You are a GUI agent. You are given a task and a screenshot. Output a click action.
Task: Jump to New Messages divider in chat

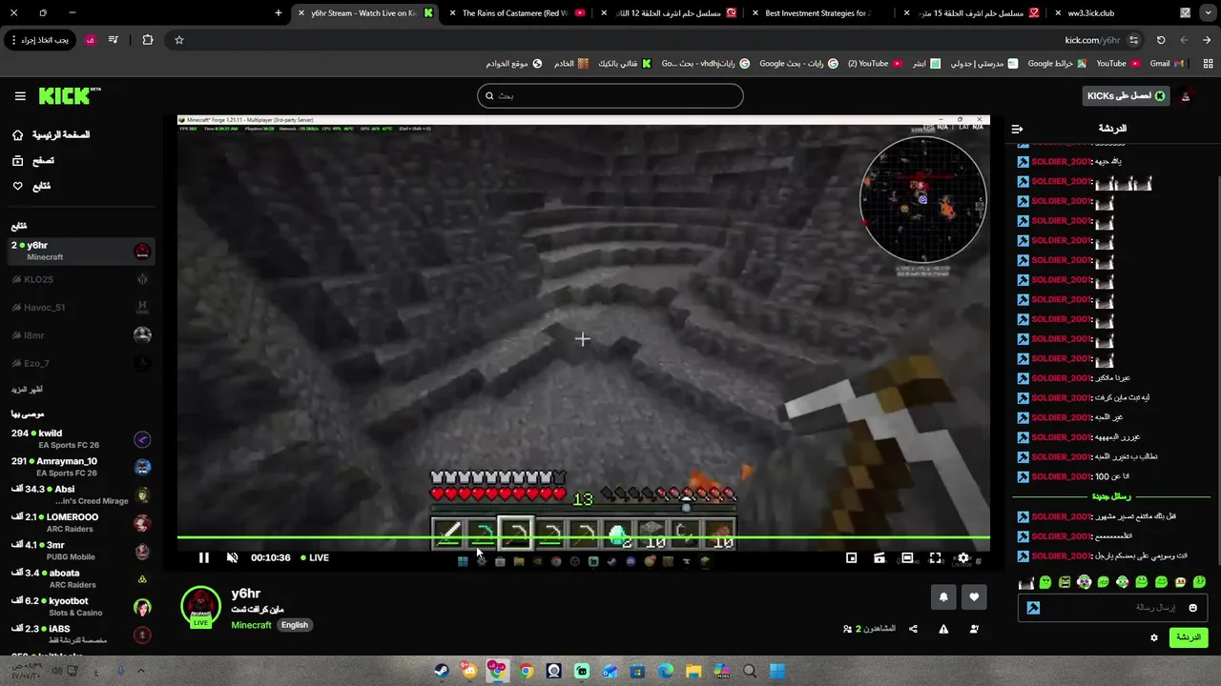(1111, 496)
